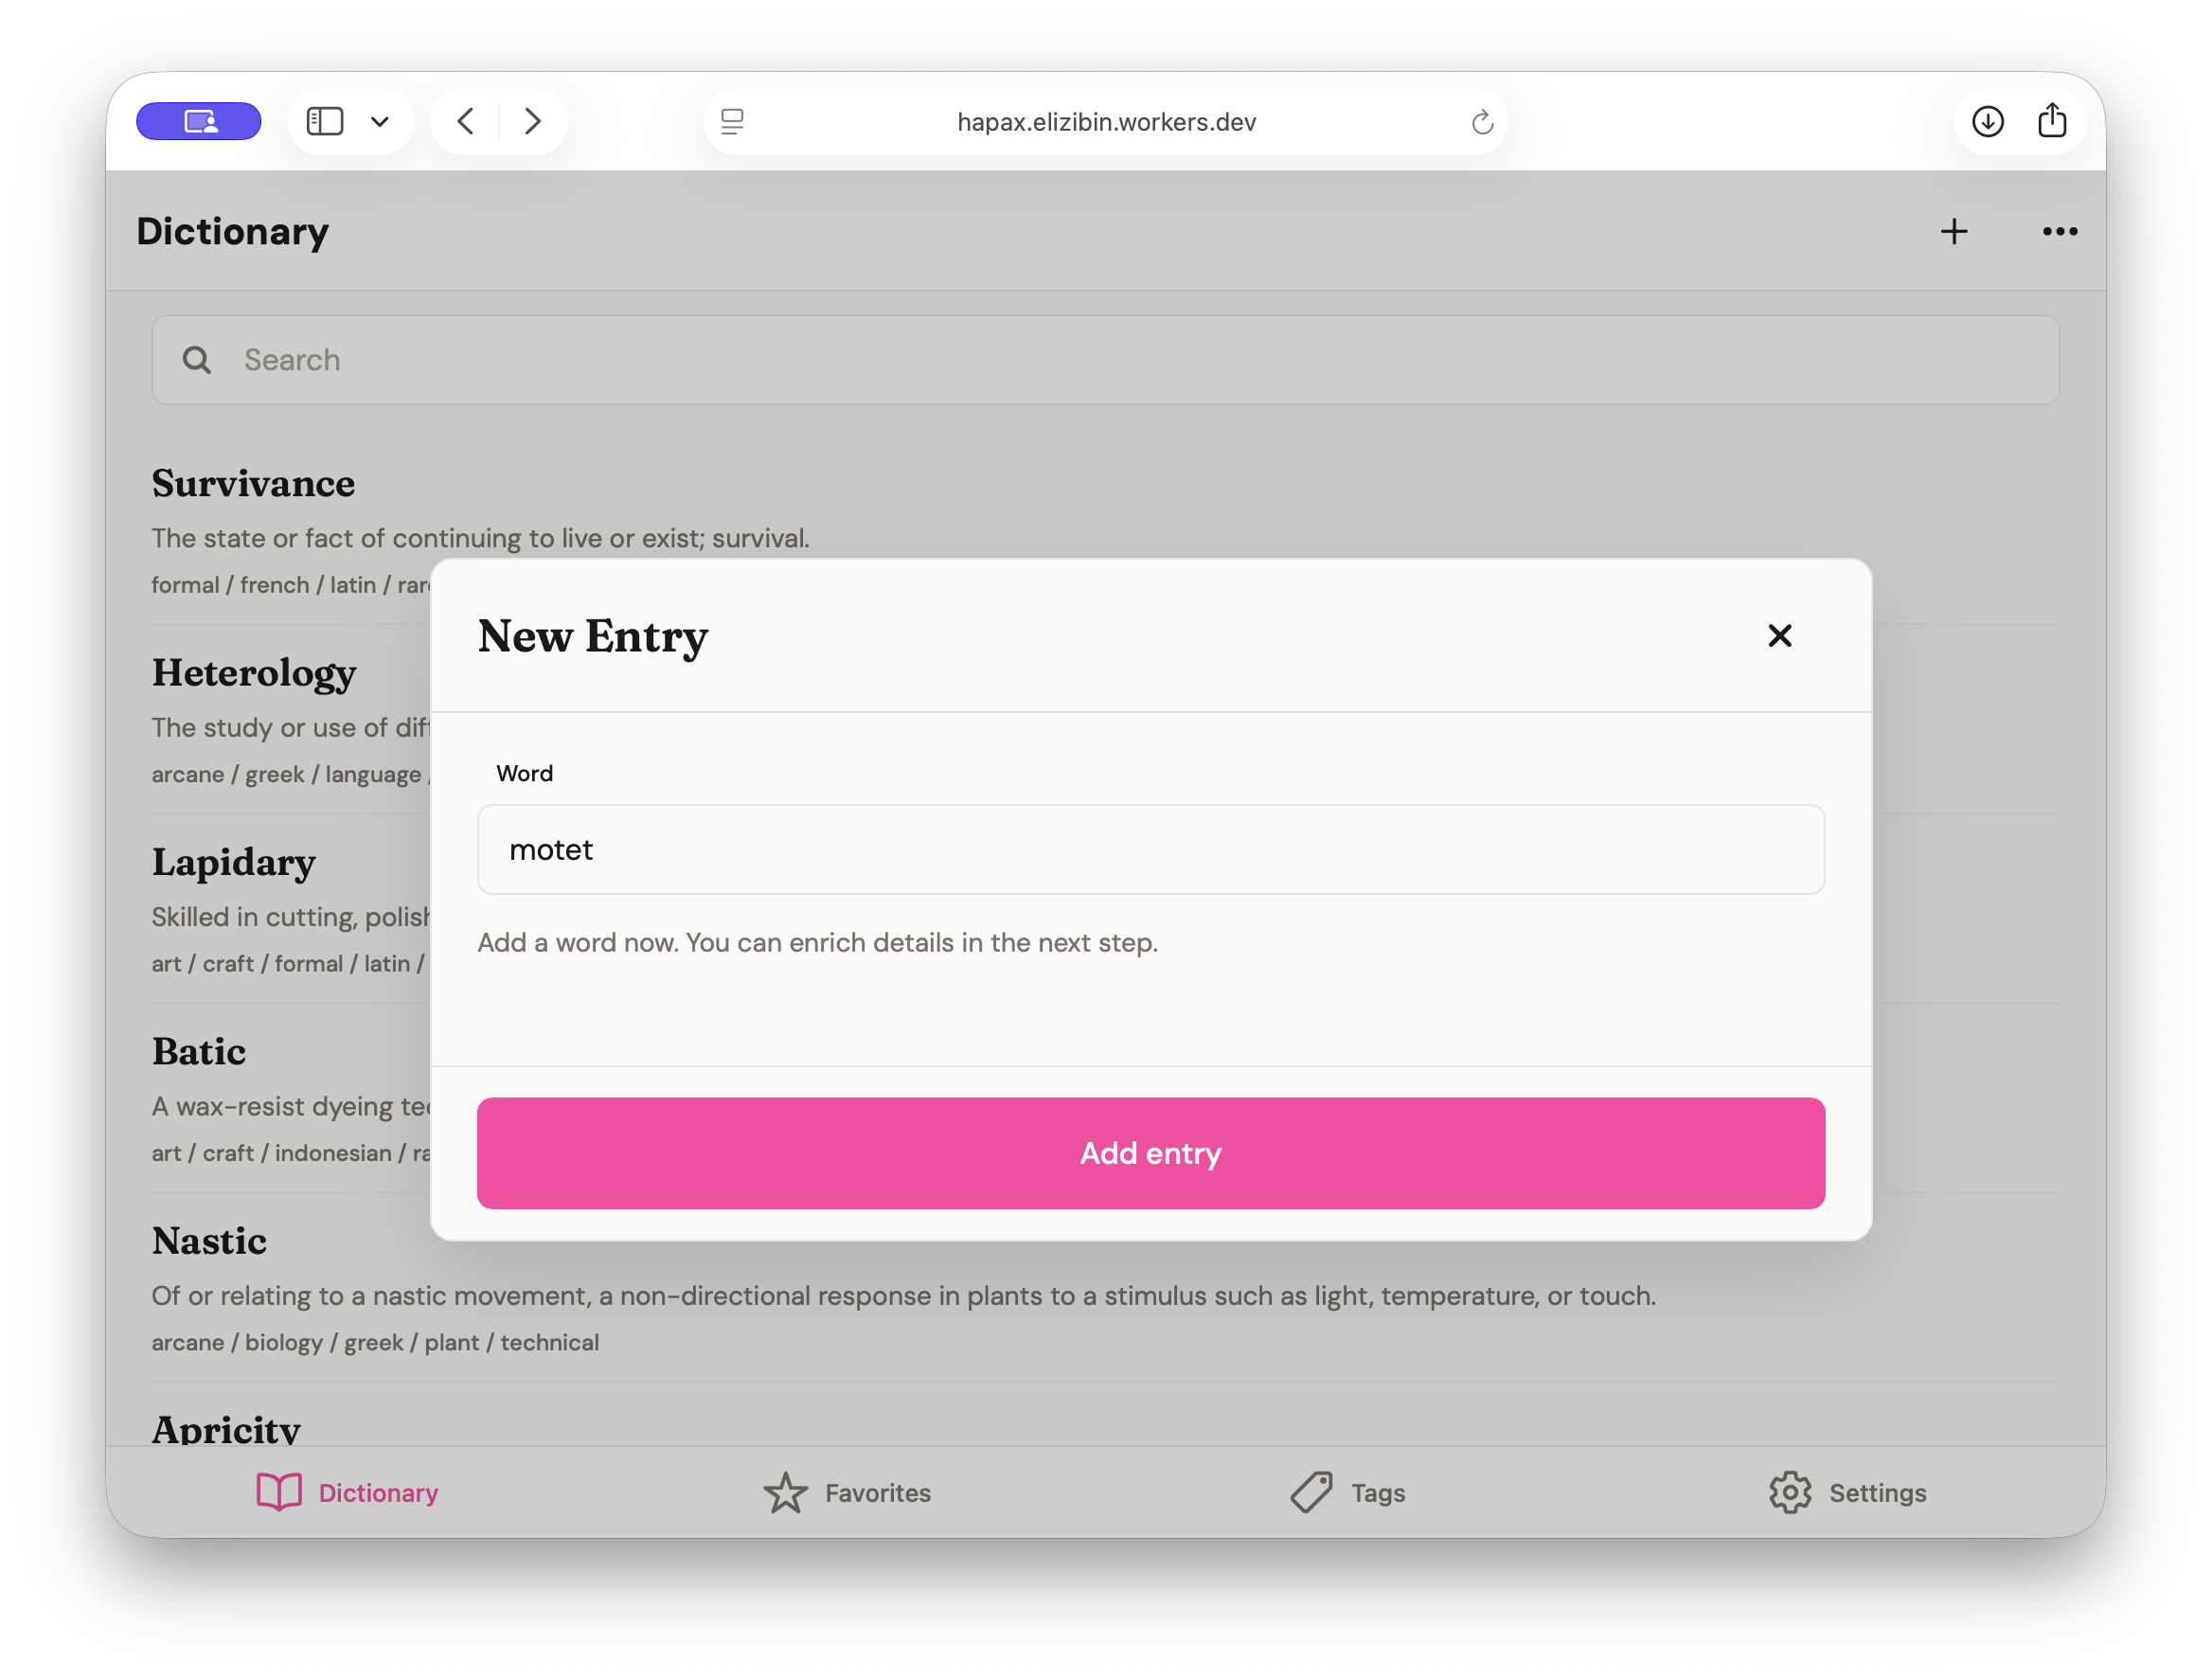Click the Word input containing motet
2212x1678 pixels.
click(x=1150, y=849)
